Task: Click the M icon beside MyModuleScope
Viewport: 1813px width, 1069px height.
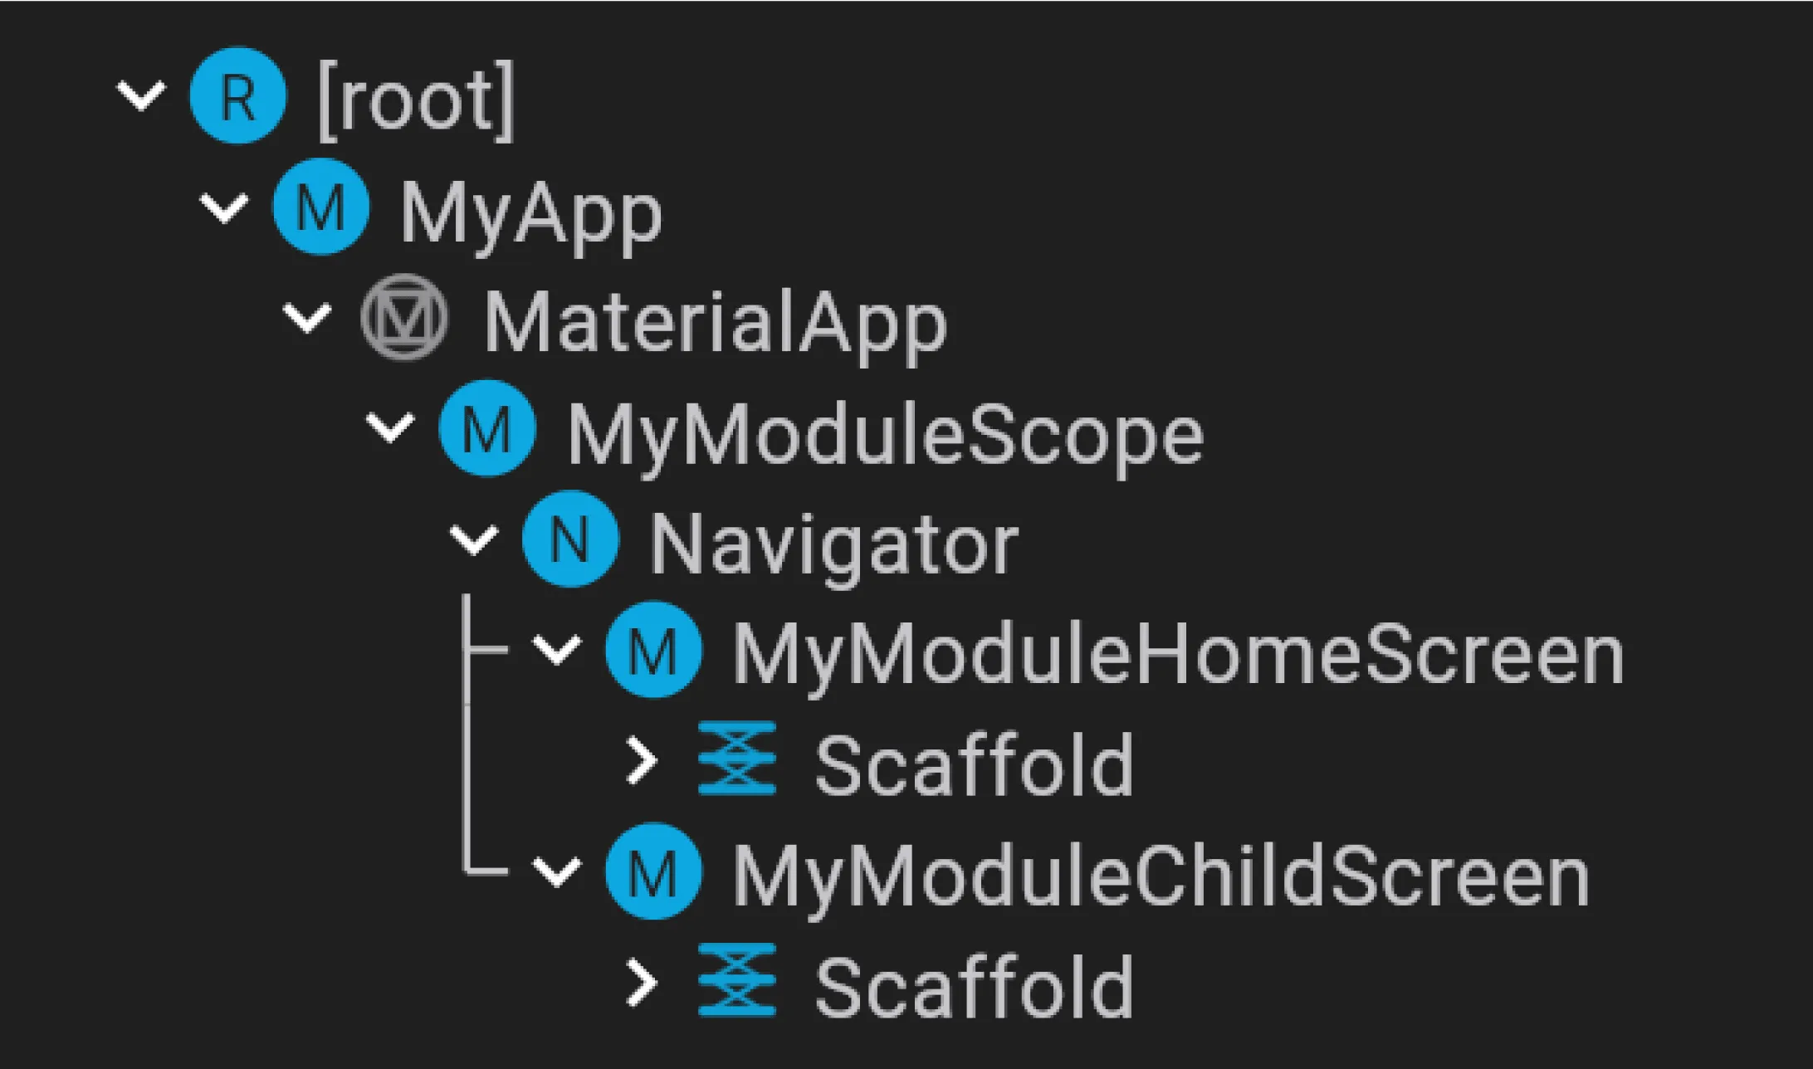Action: click(x=487, y=428)
